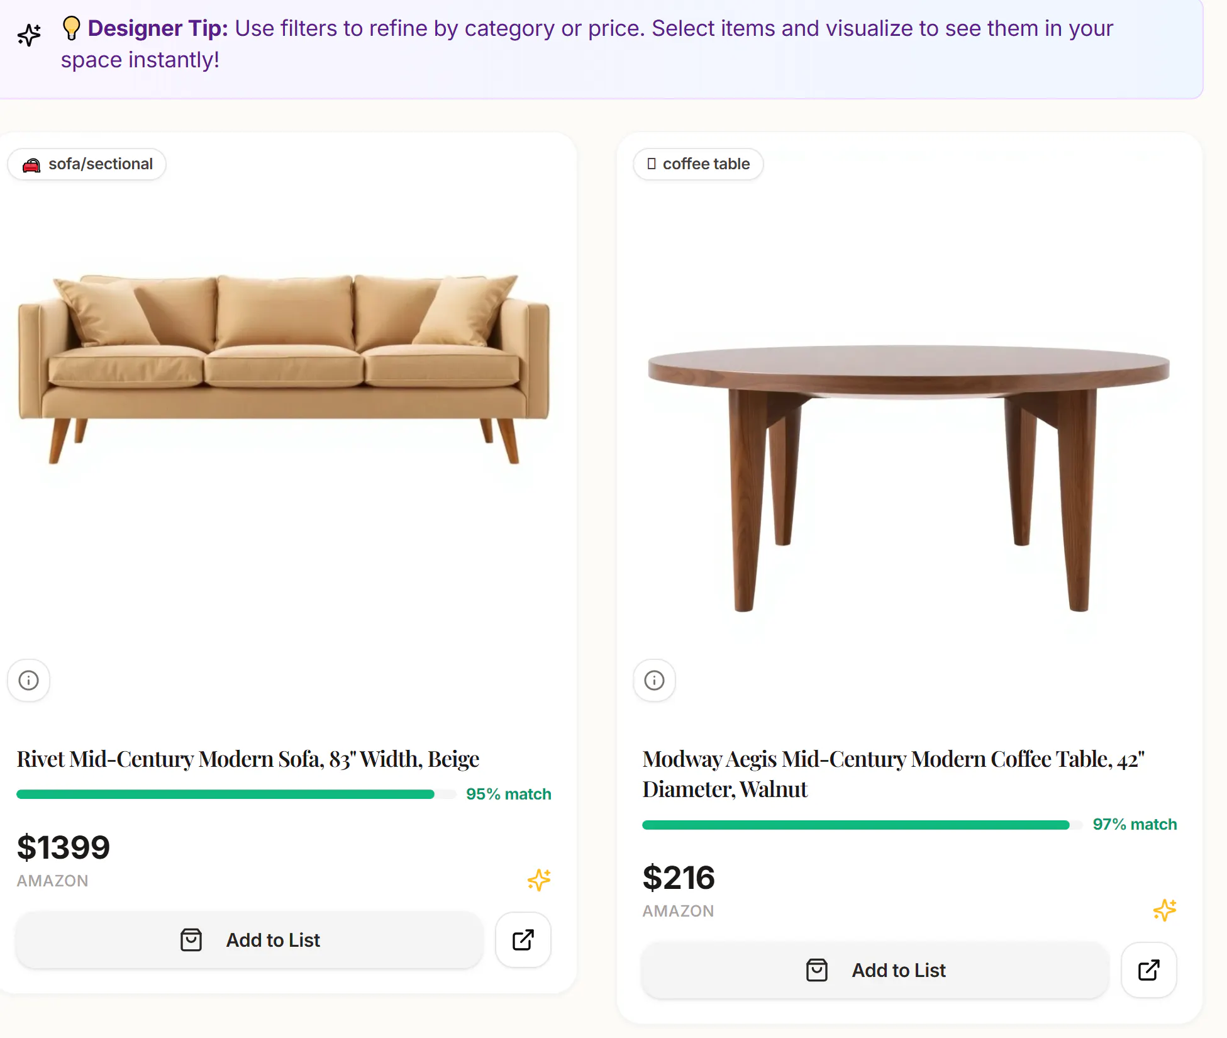This screenshot has height=1038, width=1227.
Task: Click the sparkle icon beside Designer Tip
Action: [x=29, y=35]
